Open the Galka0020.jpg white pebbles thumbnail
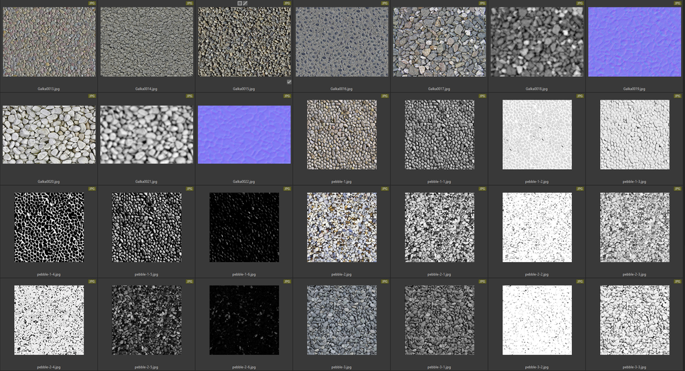This screenshot has width=685, height=371. tap(49, 134)
